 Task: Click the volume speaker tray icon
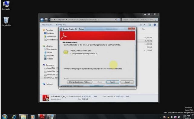pos(172,117)
